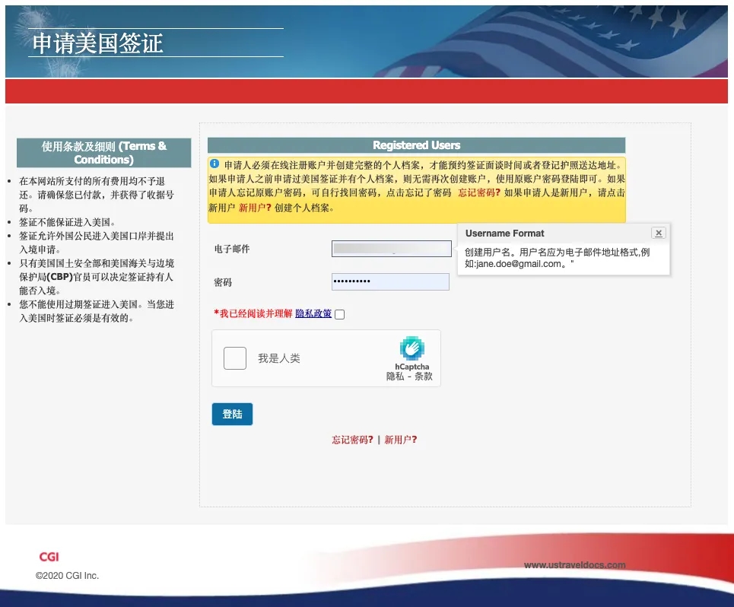Focus the 密码 password field

[x=390, y=282]
